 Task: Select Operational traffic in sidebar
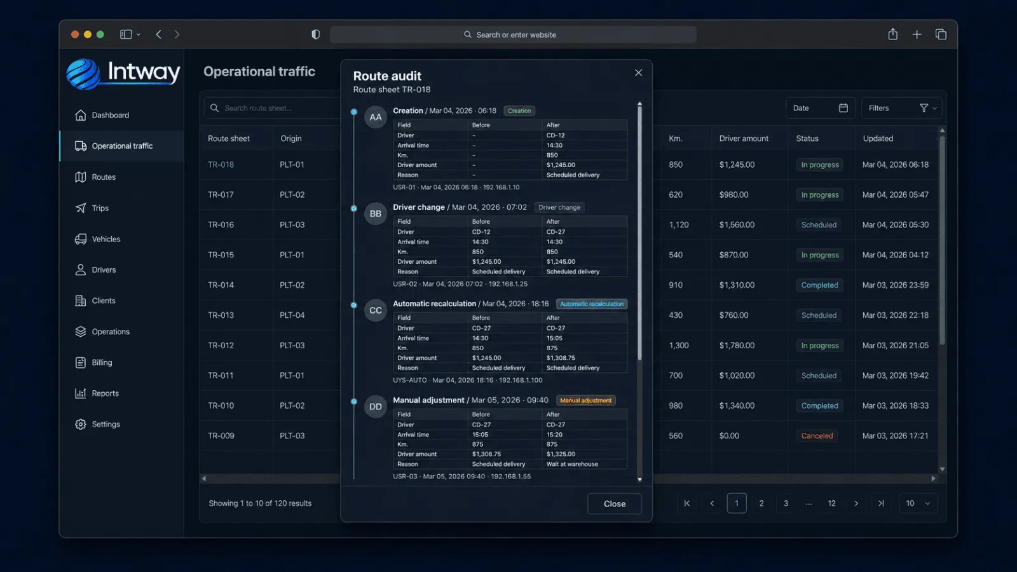tap(121, 146)
